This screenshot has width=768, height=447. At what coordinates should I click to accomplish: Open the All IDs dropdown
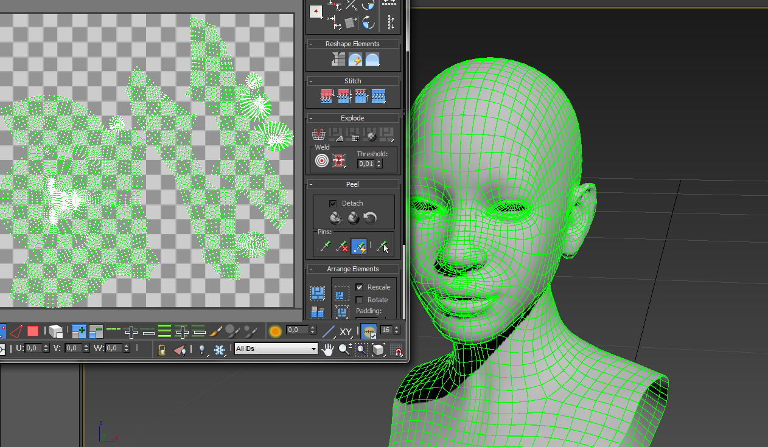(276, 349)
